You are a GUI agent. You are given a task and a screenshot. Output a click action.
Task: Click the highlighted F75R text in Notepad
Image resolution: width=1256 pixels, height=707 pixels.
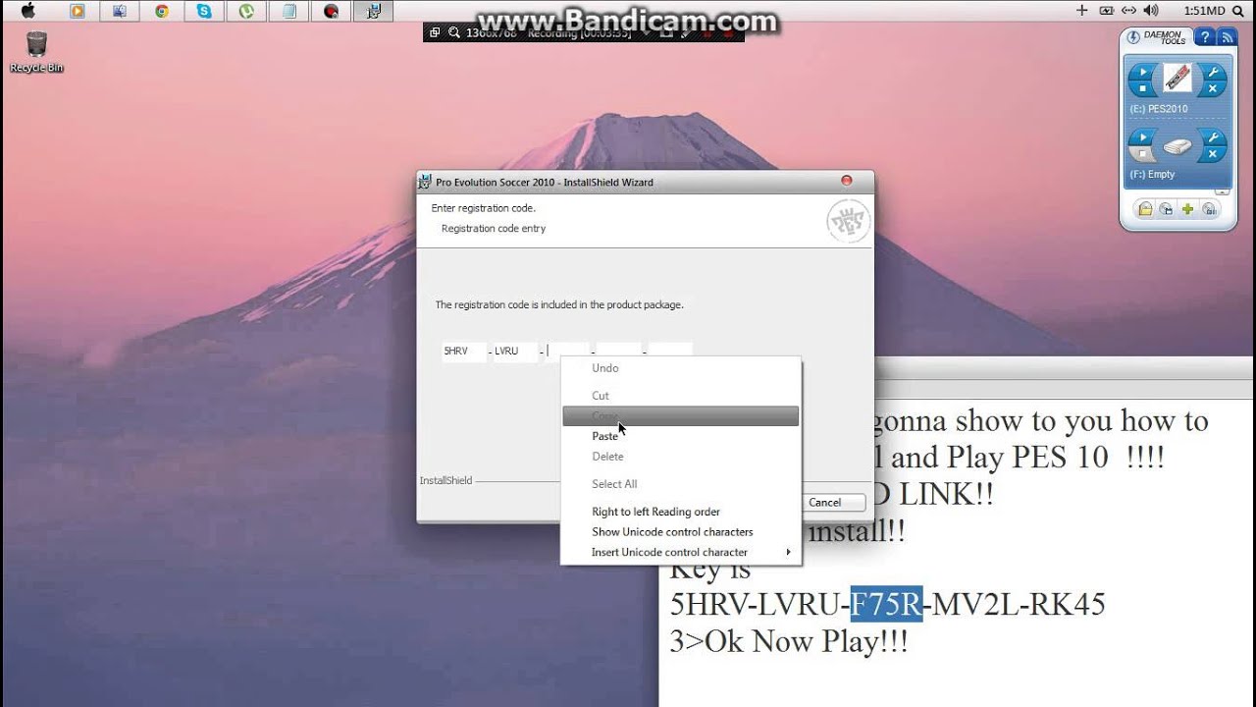(x=886, y=604)
